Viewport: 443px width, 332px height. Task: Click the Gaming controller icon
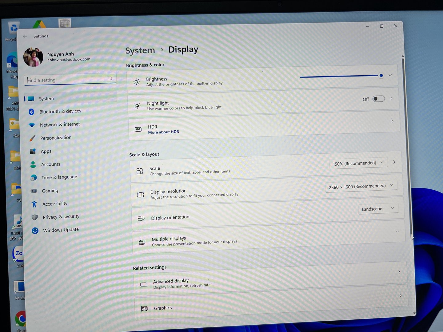pyautogui.click(x=34, y=191)
